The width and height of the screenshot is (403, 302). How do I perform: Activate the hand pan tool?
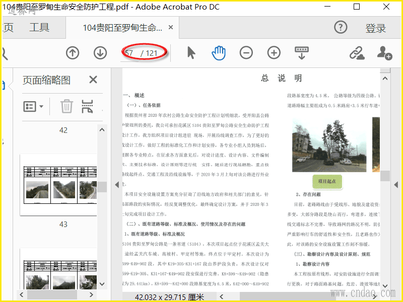pyautogui.click(x=219, y=53)
